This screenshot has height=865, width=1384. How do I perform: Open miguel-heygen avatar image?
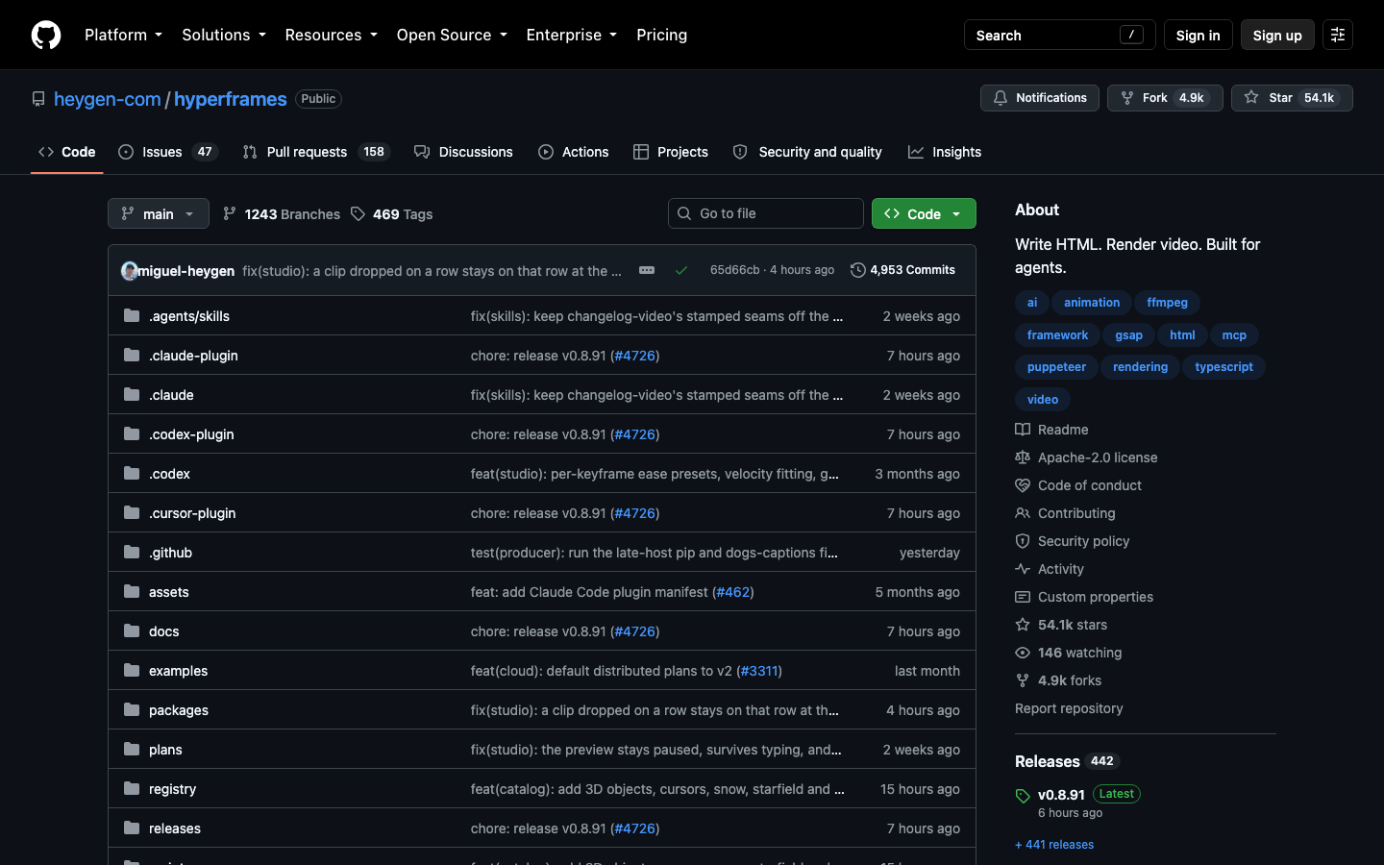130,270
